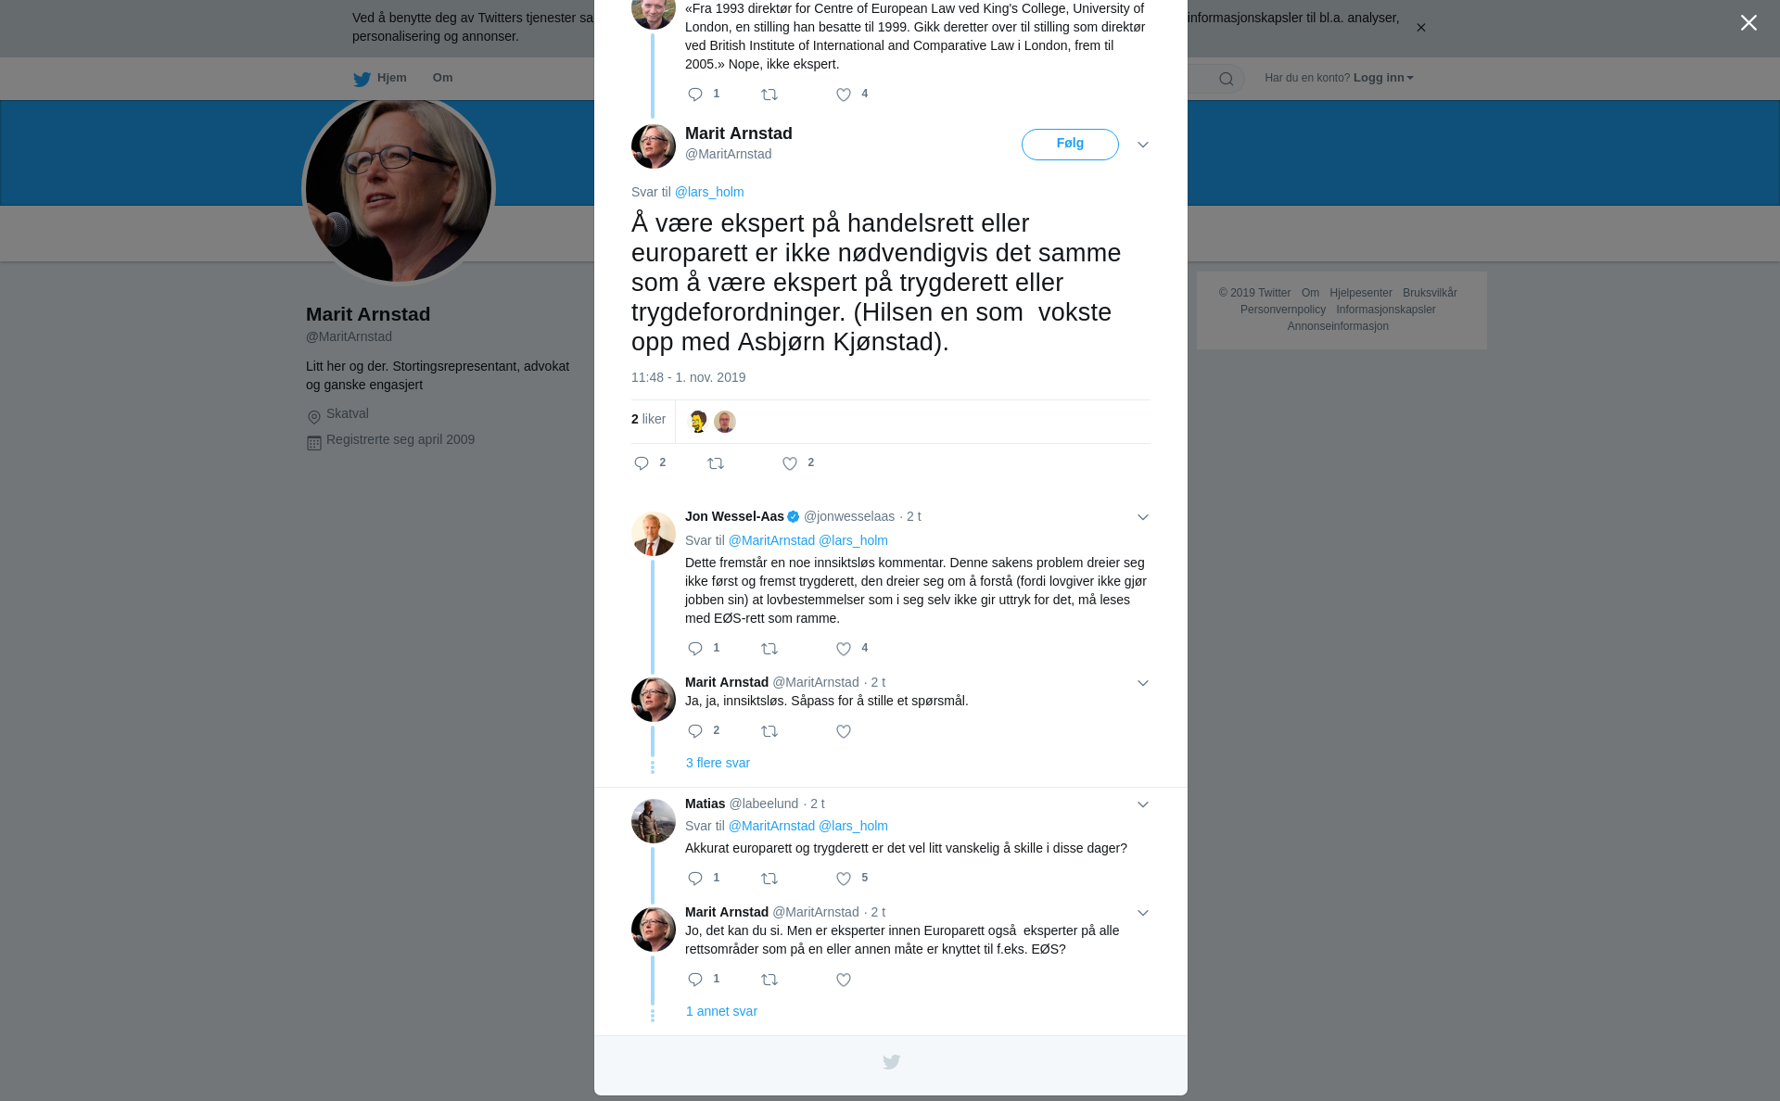Retweet Matias's reply about europarett

(x=769, y=879)
